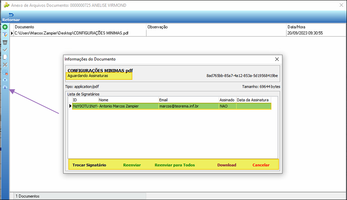This screenshot has height=200, width=347.
Task: Click the gray checkmark confirm icon
Action: coord(5,50)
